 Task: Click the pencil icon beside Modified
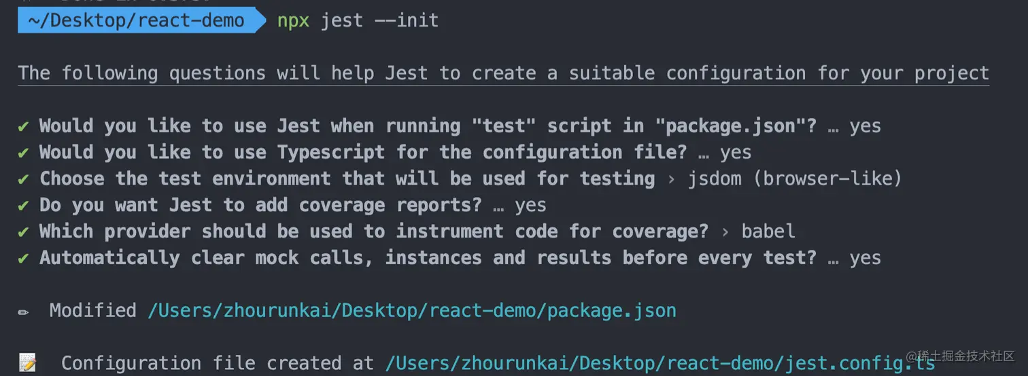coord(24,312)
